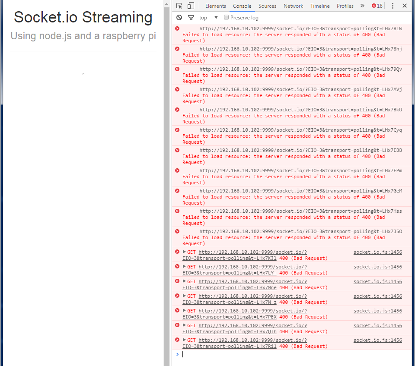Open the Timeline tab
Image resolution: width=415 pixels, height=366 pixels.
click(320, 6)
